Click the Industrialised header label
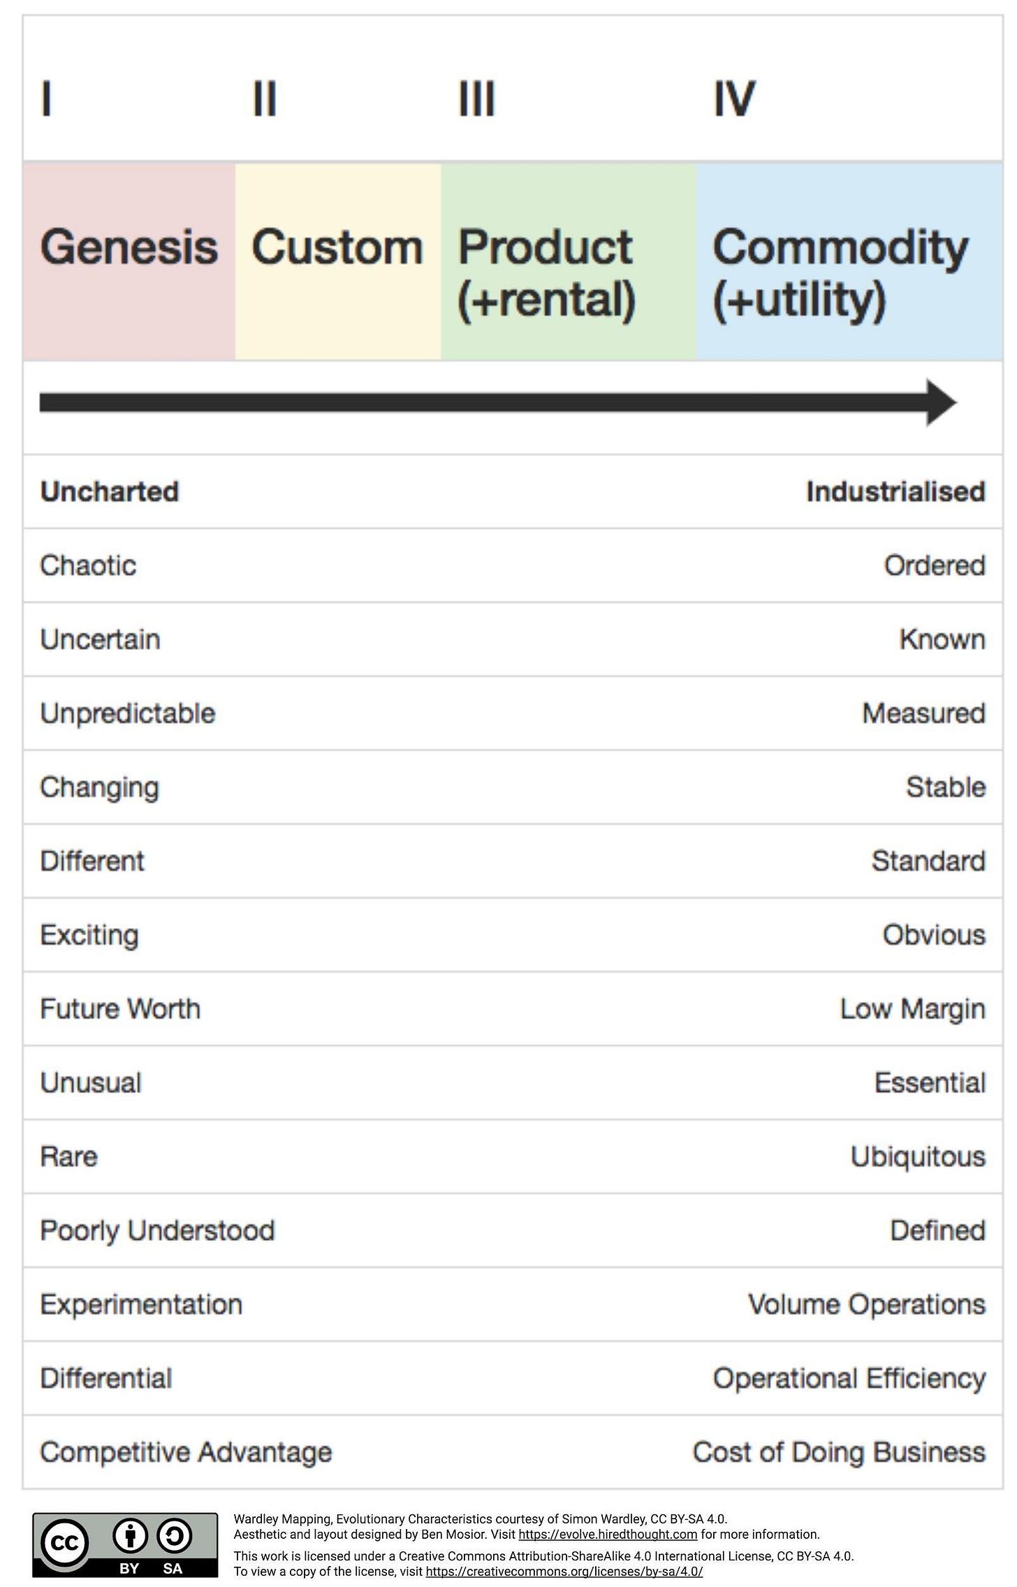1017x1587 pixels. 895,492
